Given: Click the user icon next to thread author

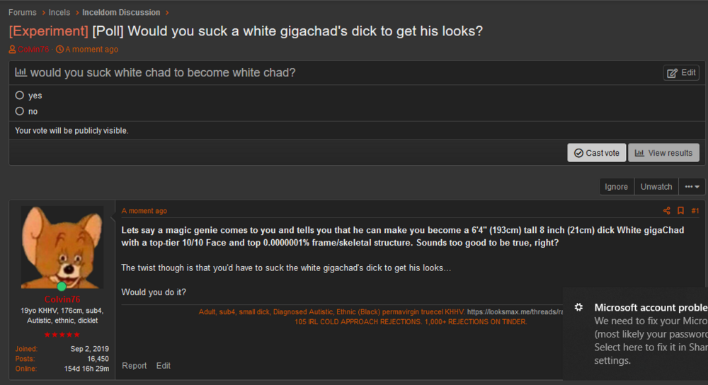Looking at the screenshot, I should tap(12, 50).
